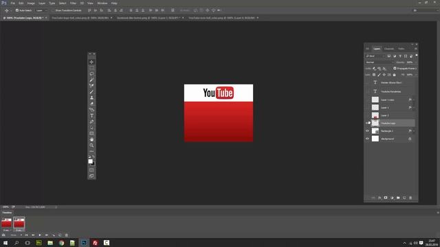Viewport: 440px width, 247px height.
Task: Open the Windows Start menu
Action: [5, 243]
